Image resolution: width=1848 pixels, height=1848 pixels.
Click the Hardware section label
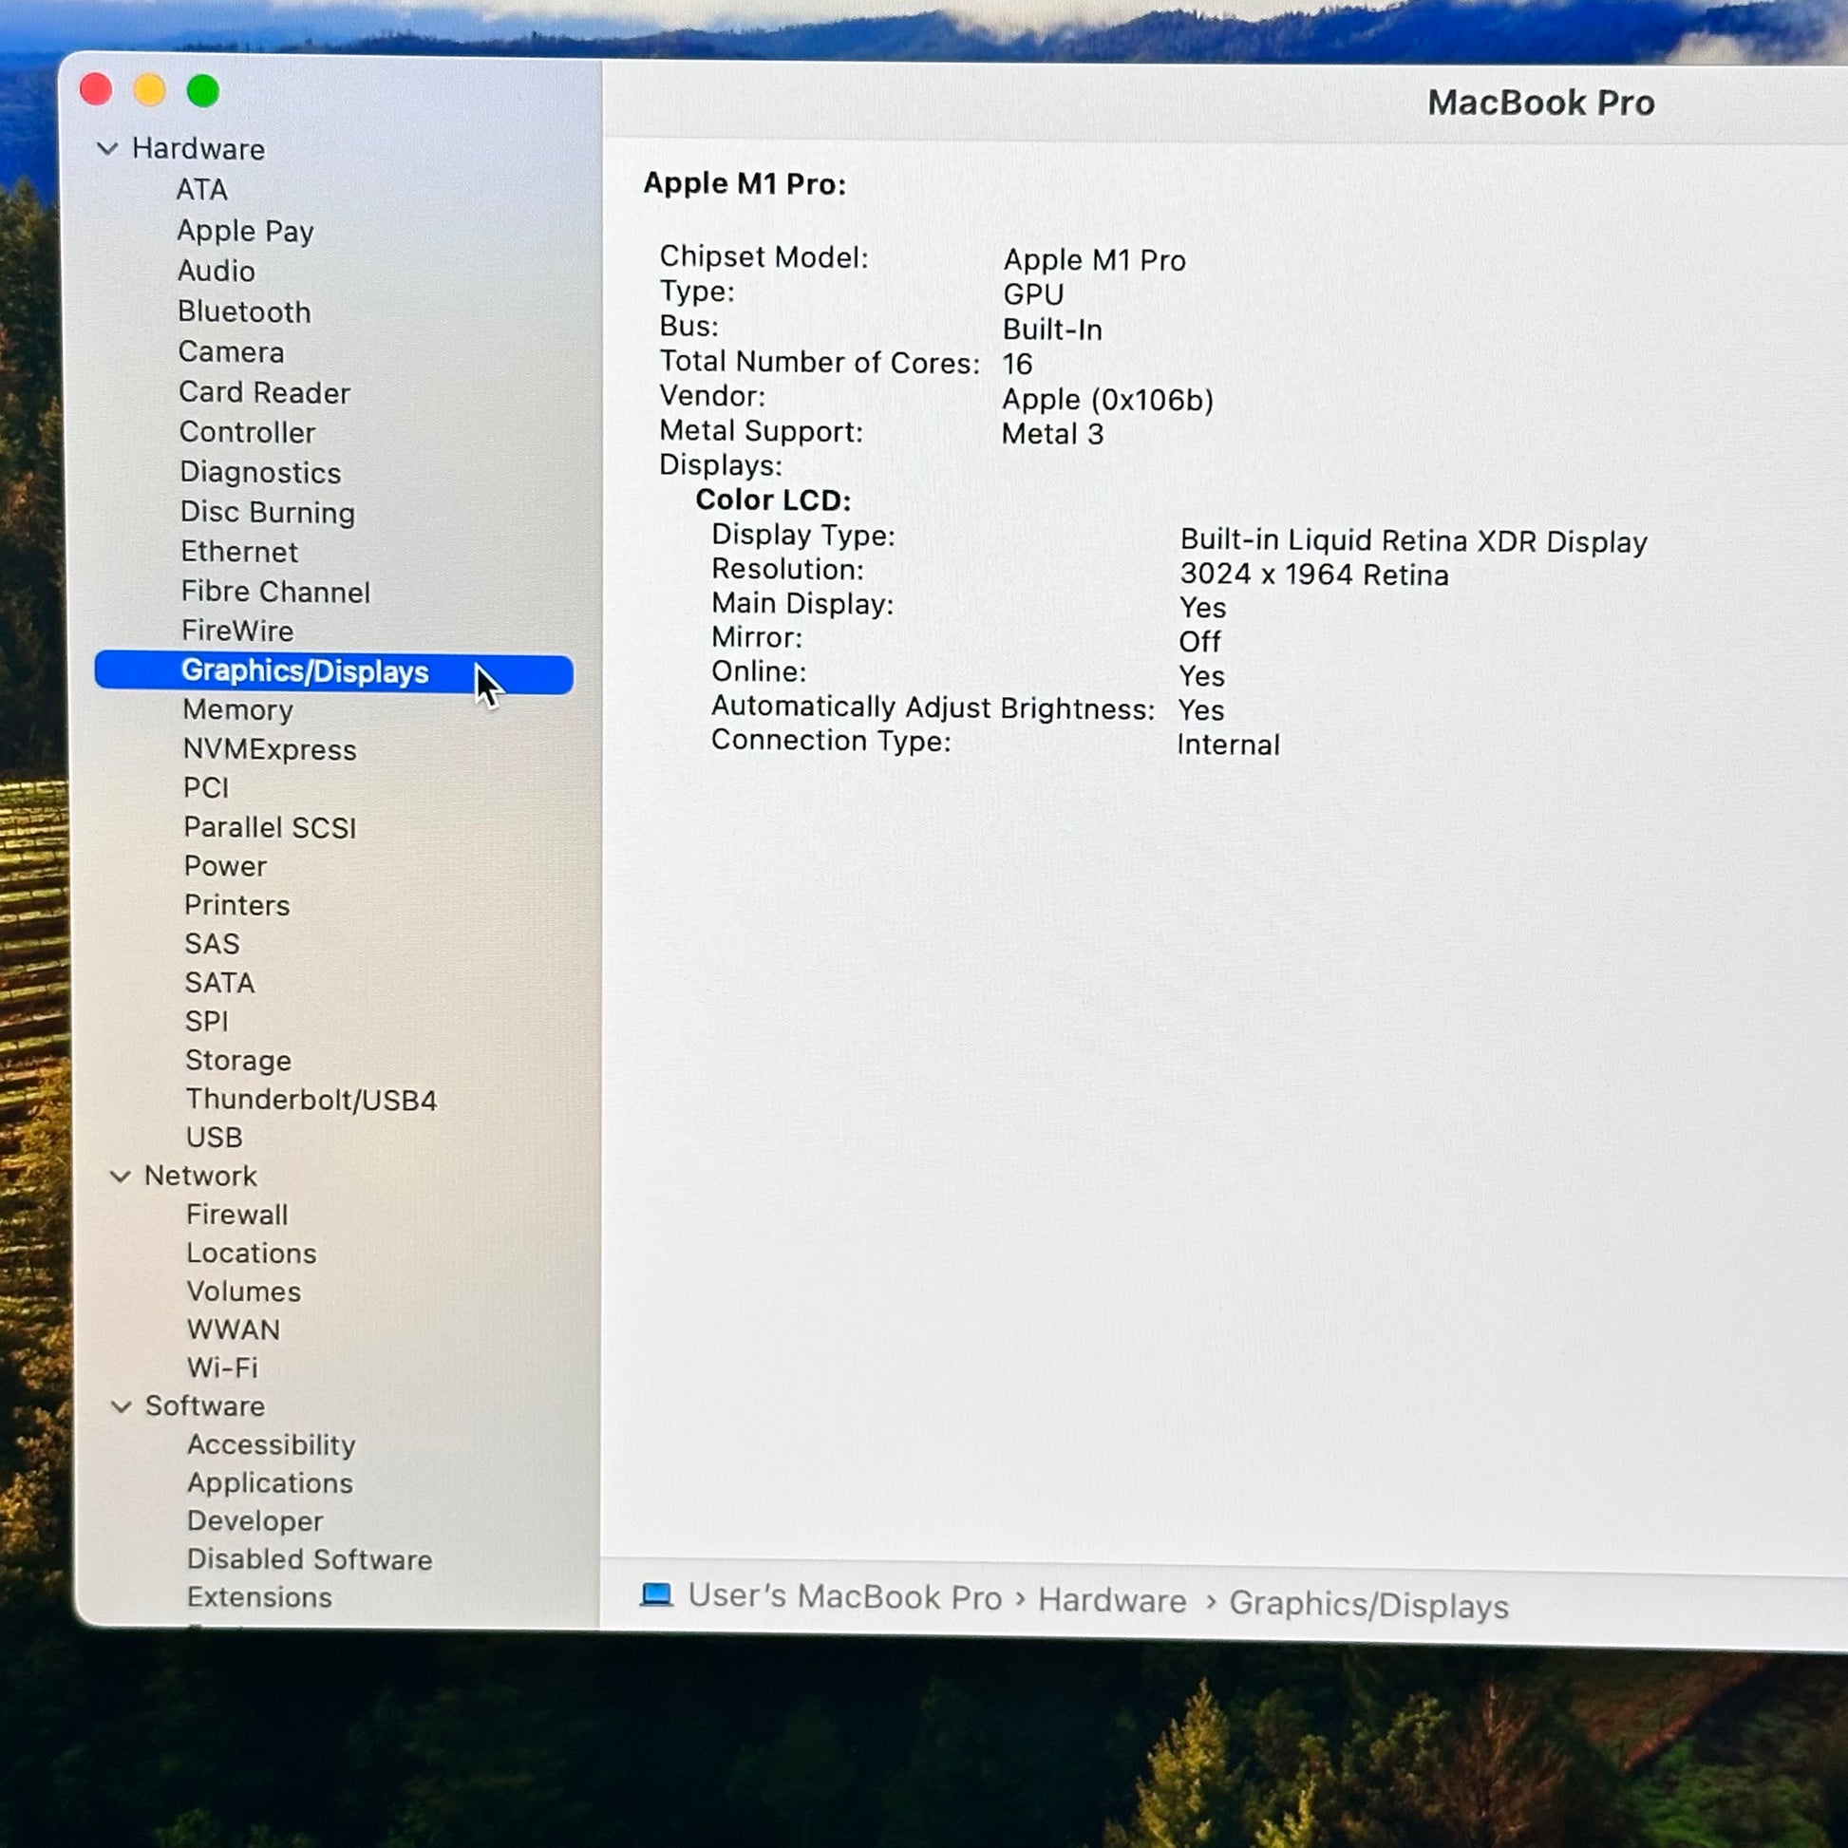[199, 148]
